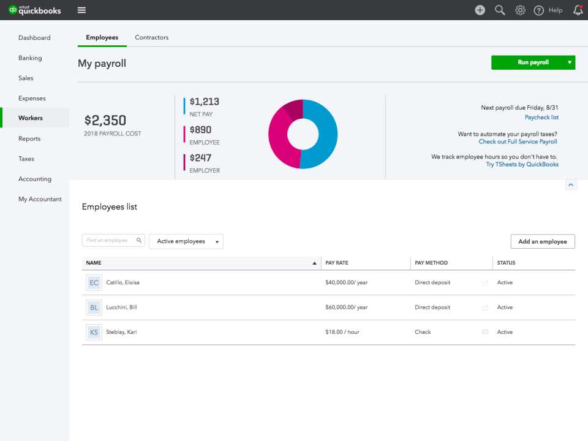Viewport: 588px width, 441px height.
Task: Click the QuickBooks logo
Action: tap(34, 10)
